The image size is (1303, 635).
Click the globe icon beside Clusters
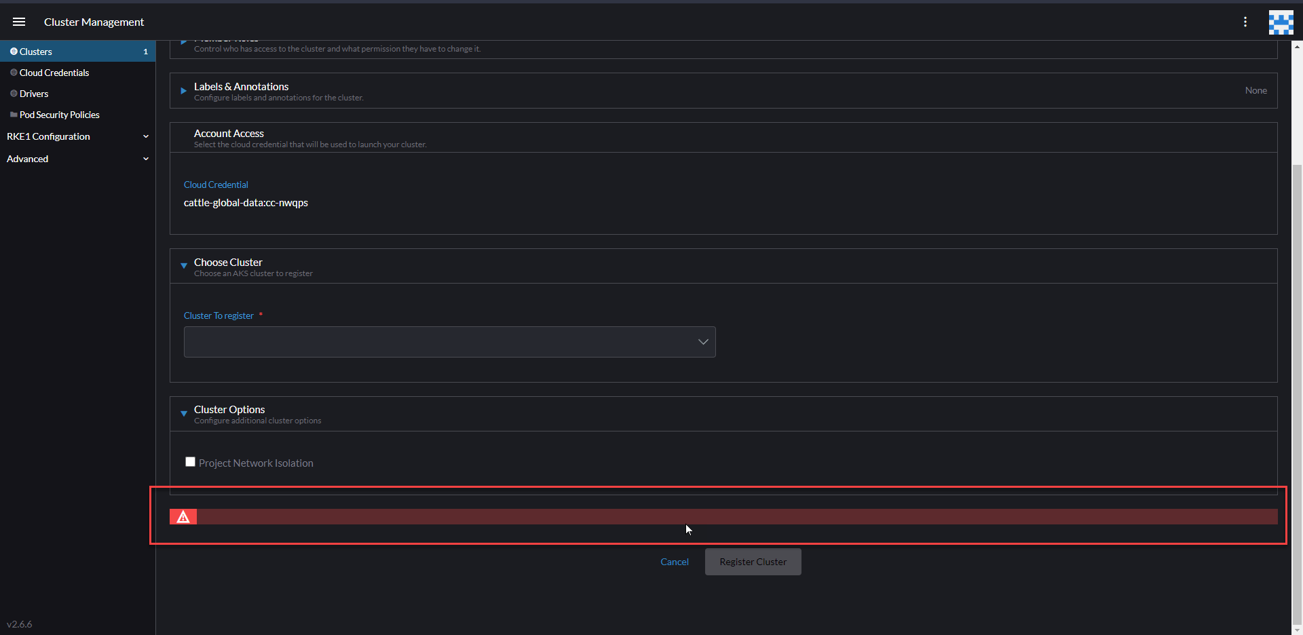click(x=14, y=51)
